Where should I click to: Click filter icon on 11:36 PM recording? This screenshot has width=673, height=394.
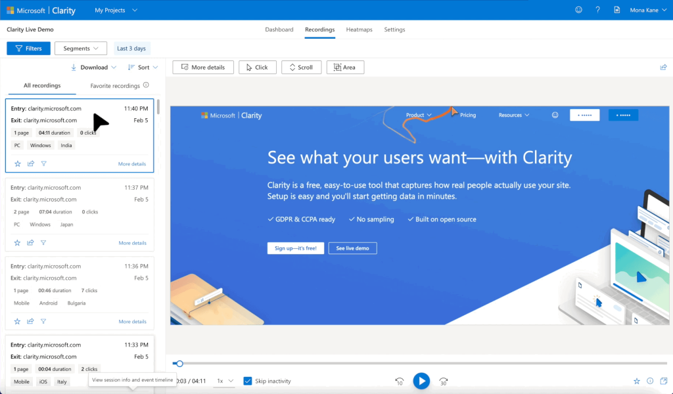pos(43,322)
